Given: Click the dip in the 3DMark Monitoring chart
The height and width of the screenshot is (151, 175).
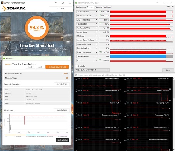Looking at the screenshot, I should pos(25,120).
